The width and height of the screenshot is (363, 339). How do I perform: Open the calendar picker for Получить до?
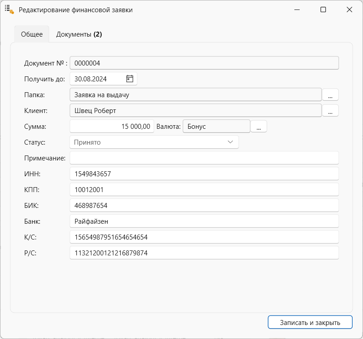coord(130,79)
